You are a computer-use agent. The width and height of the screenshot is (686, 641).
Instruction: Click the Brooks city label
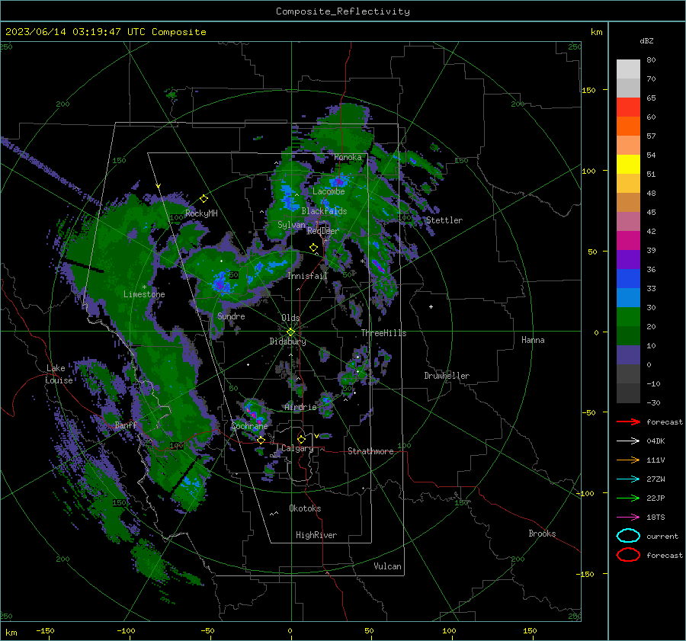tap(542, 534)
